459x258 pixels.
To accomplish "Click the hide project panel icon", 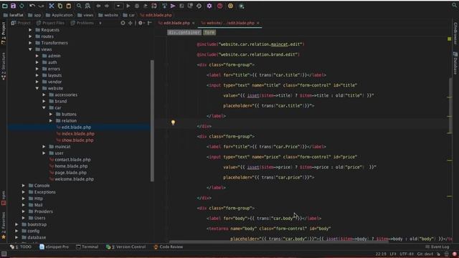I will pyautogui.click(x=150, y=23).
